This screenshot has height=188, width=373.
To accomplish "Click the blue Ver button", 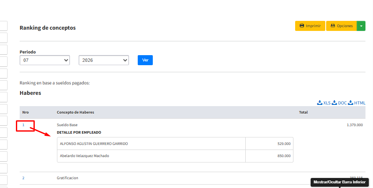I will [x=145, y=60].
